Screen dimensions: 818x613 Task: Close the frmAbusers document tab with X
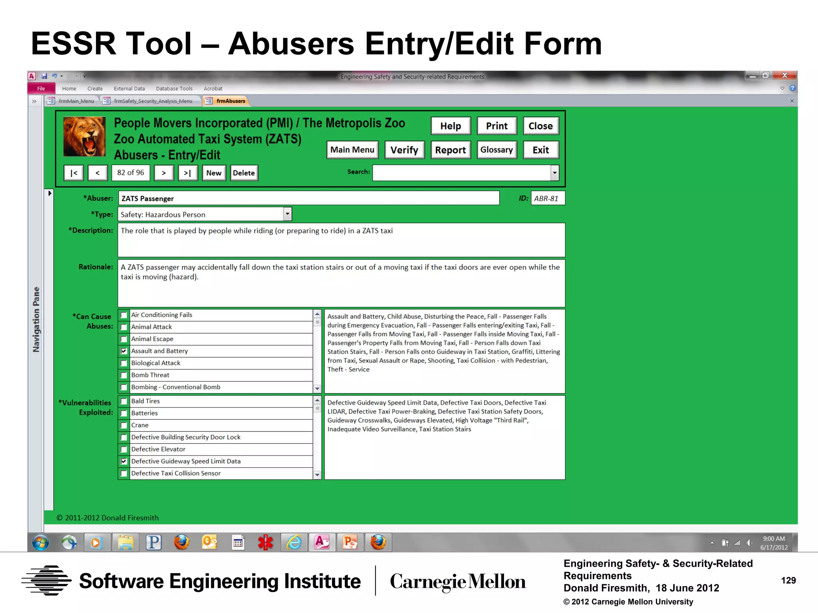(x=792, y=101)
